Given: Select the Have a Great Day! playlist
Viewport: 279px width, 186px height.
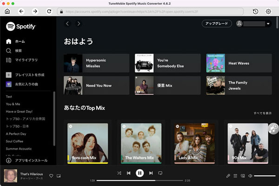Looking at the screenshot, I should click(x=19, y=112).
